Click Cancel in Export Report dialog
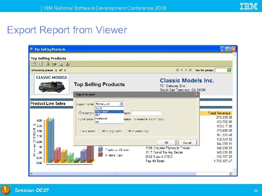262x196 pixels. coord(187,143)
